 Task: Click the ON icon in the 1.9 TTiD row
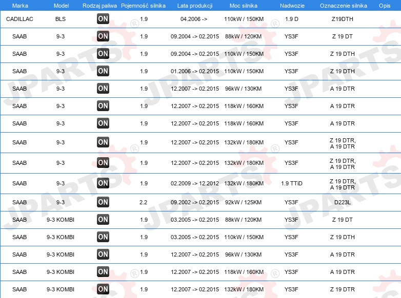point(103,183)
